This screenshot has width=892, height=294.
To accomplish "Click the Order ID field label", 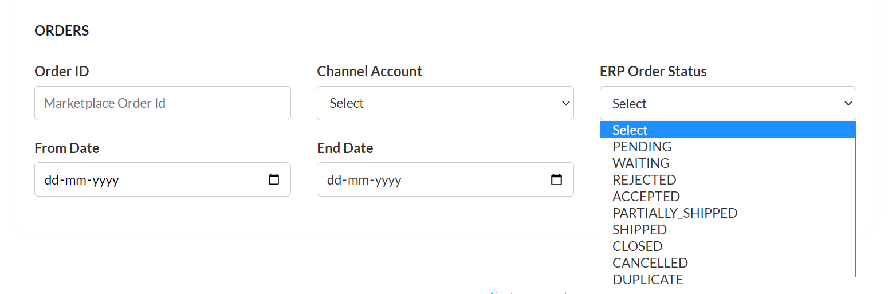I will 62,71.
